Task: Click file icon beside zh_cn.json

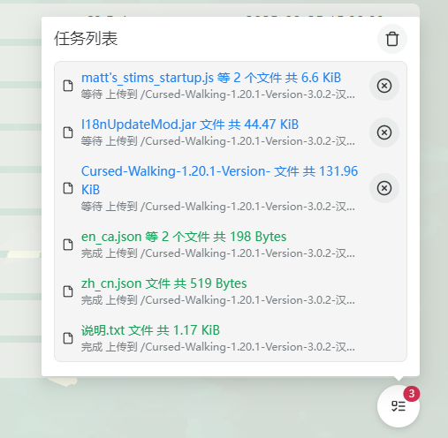Action: click(68, 291)
